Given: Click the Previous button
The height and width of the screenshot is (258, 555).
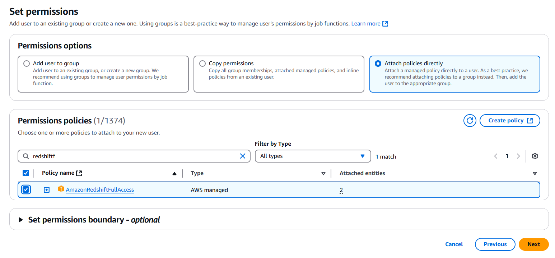Looking at the screenshot, I should [495, 244].
